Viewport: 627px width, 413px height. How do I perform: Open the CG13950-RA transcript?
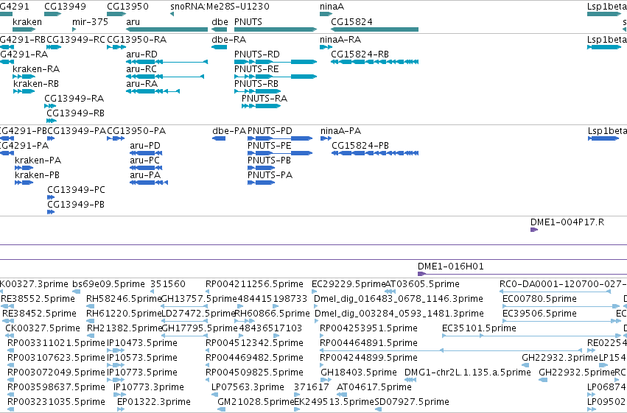point(116,47)
